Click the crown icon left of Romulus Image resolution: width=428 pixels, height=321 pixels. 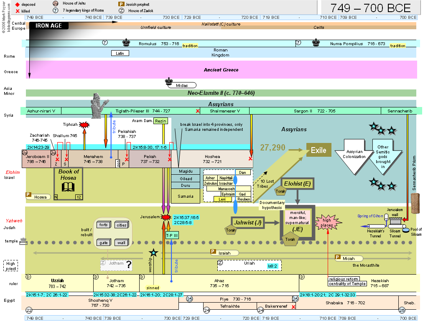[x=126, y=43]
